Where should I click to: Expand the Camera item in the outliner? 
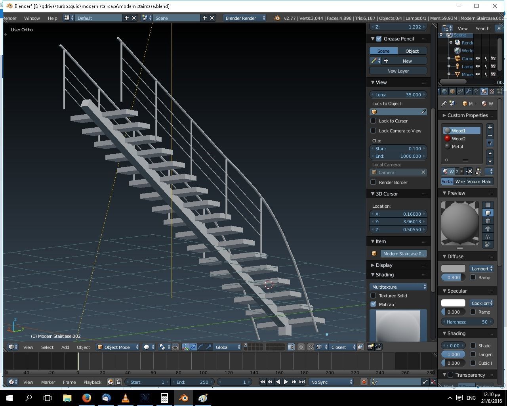[x=449, y=58]
